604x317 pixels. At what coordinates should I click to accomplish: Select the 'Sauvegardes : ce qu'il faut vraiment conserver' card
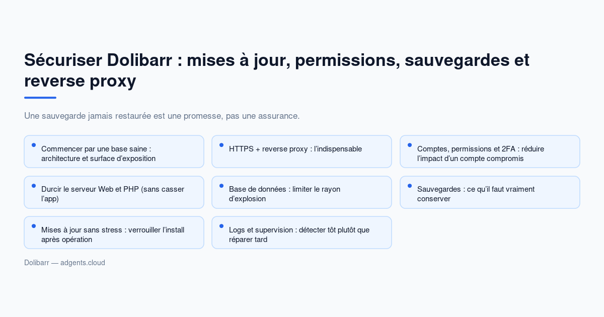coord(490,192)
